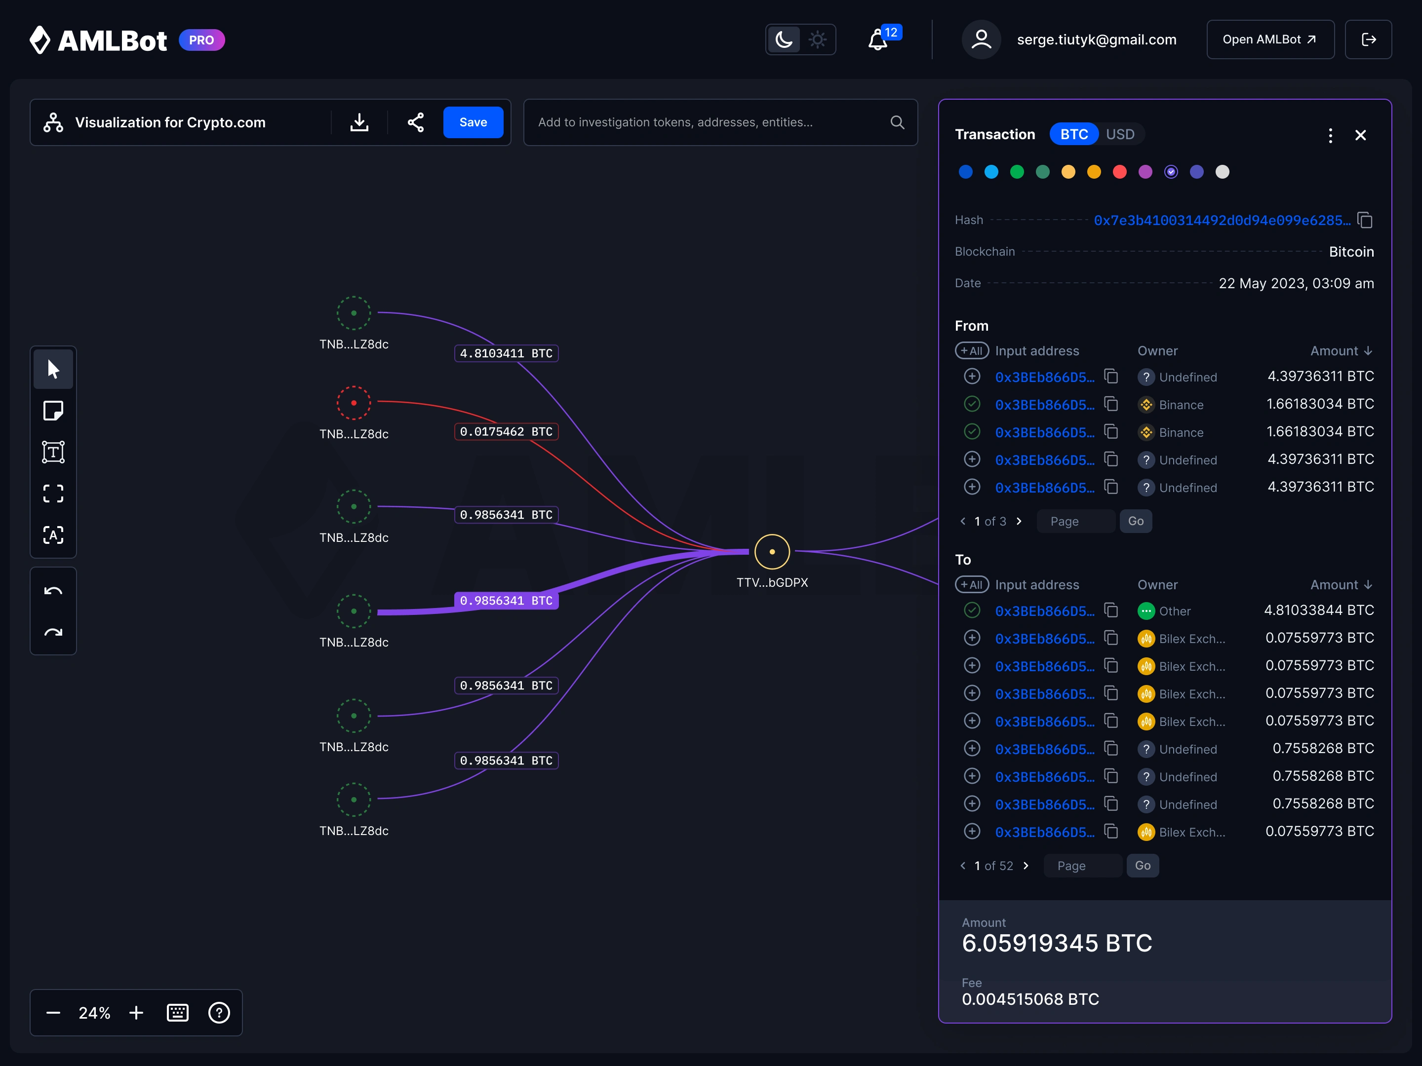Open the notifications bell
The width and height of the screenshot is (1422, 1066).
(878, 40)
